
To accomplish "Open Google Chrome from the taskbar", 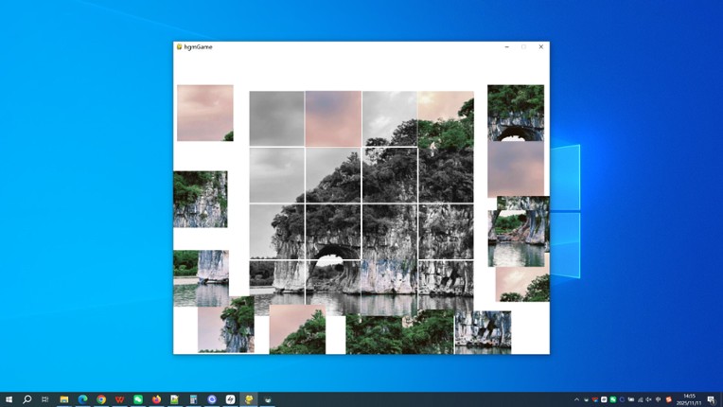I will tap(101, 399).
